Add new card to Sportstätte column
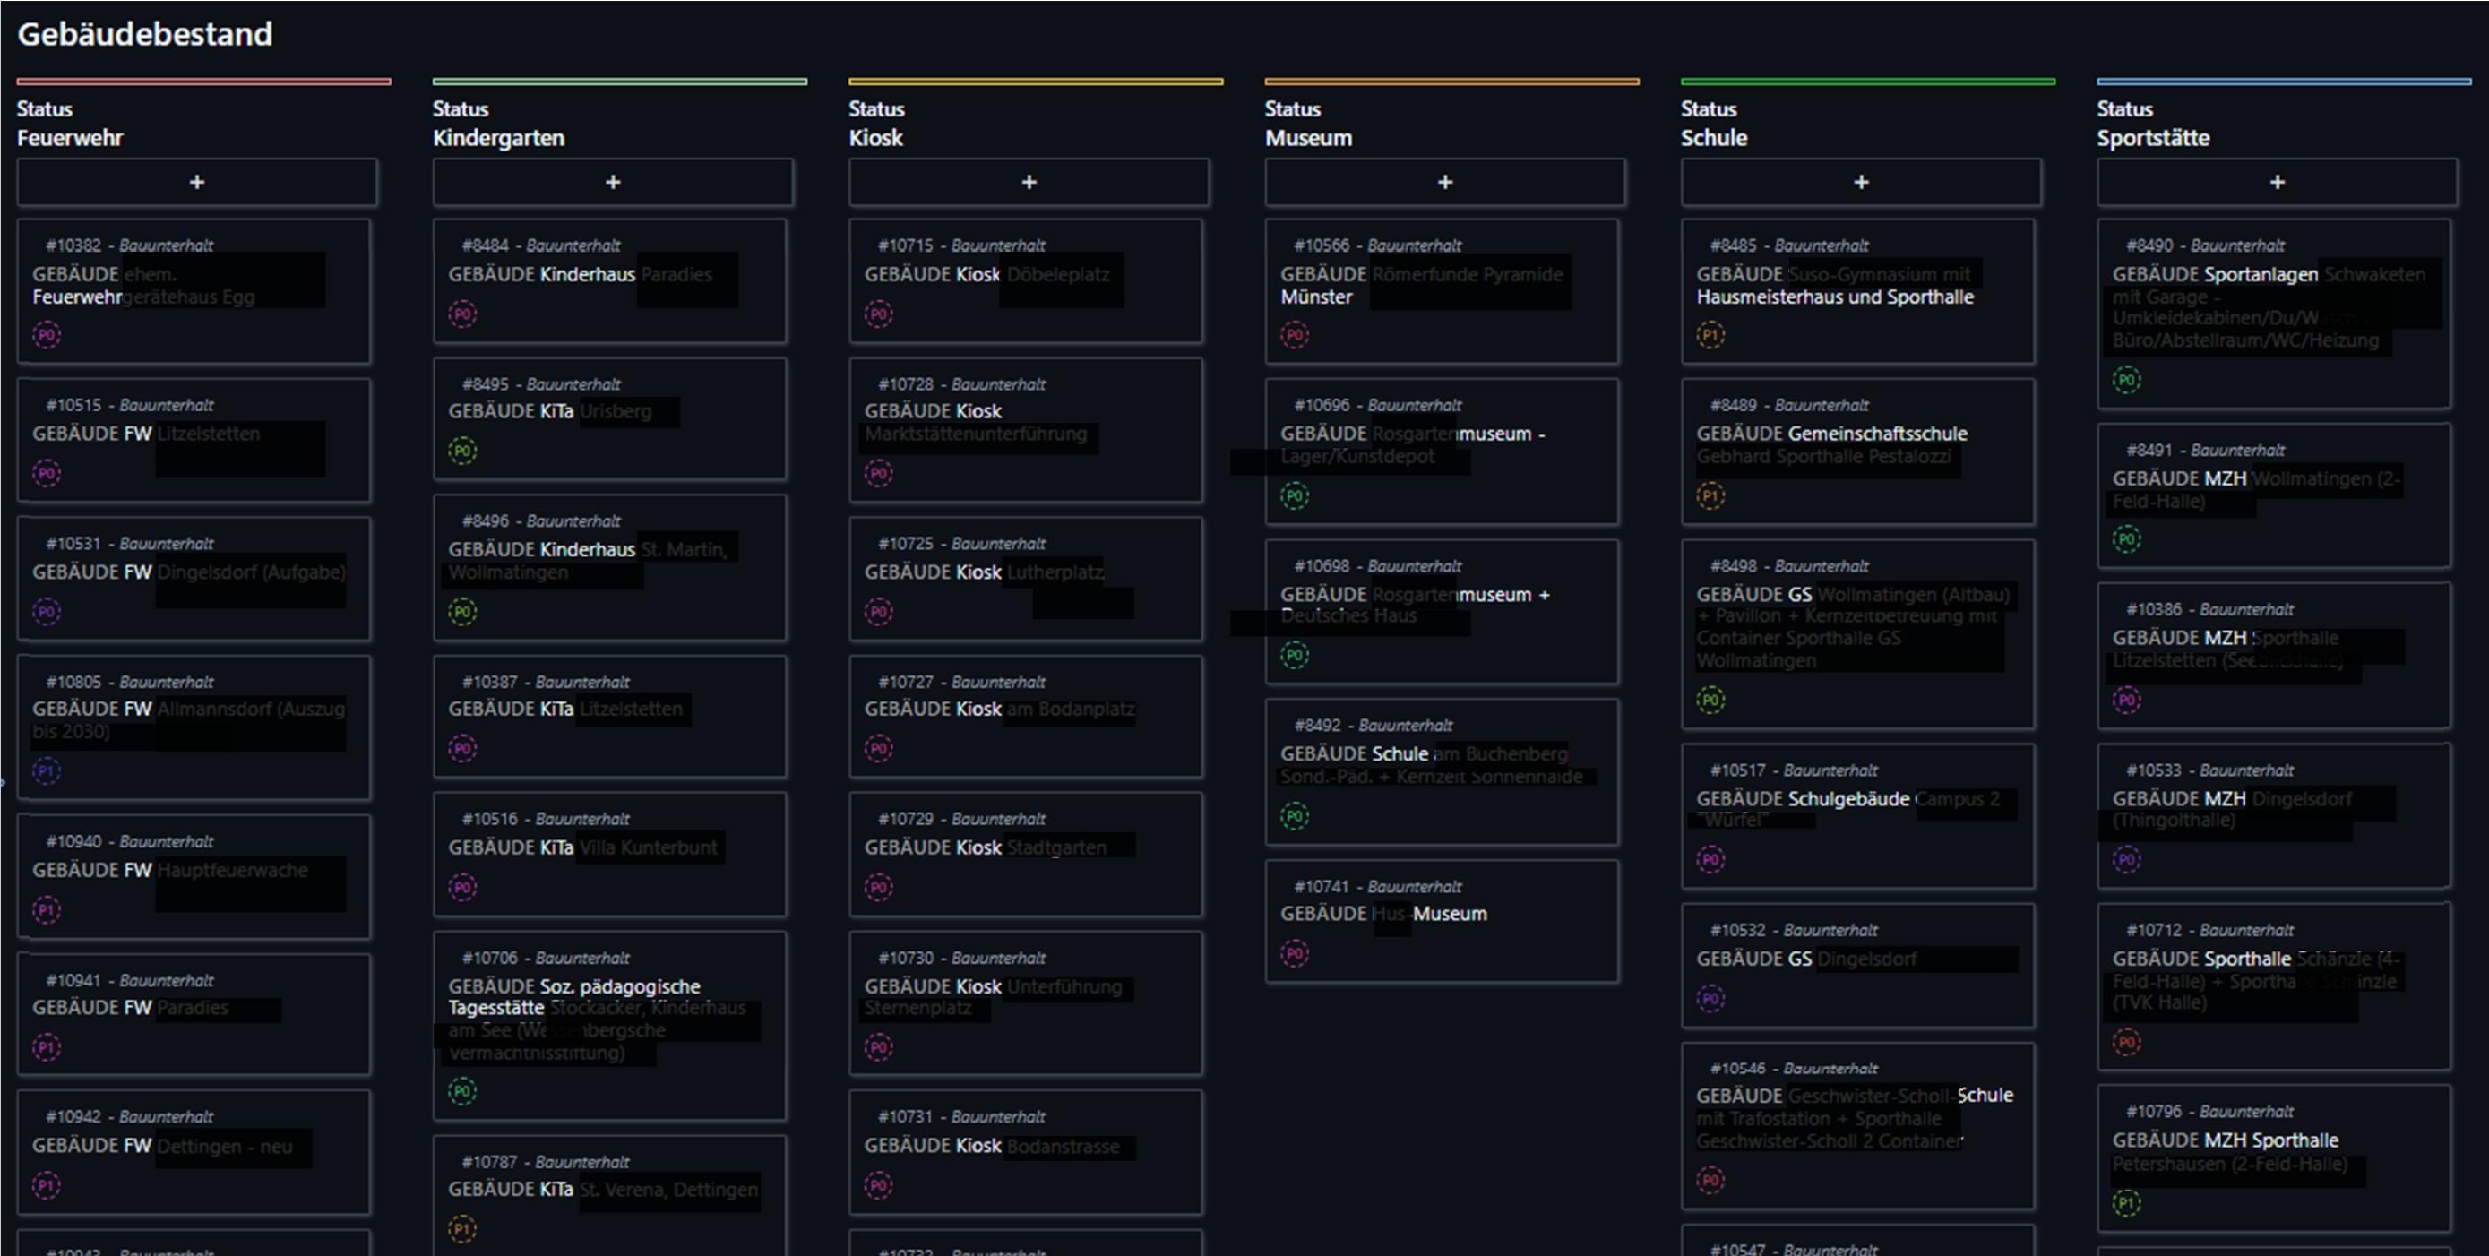2489x1256 pixels. click(x=2277, y=182)
